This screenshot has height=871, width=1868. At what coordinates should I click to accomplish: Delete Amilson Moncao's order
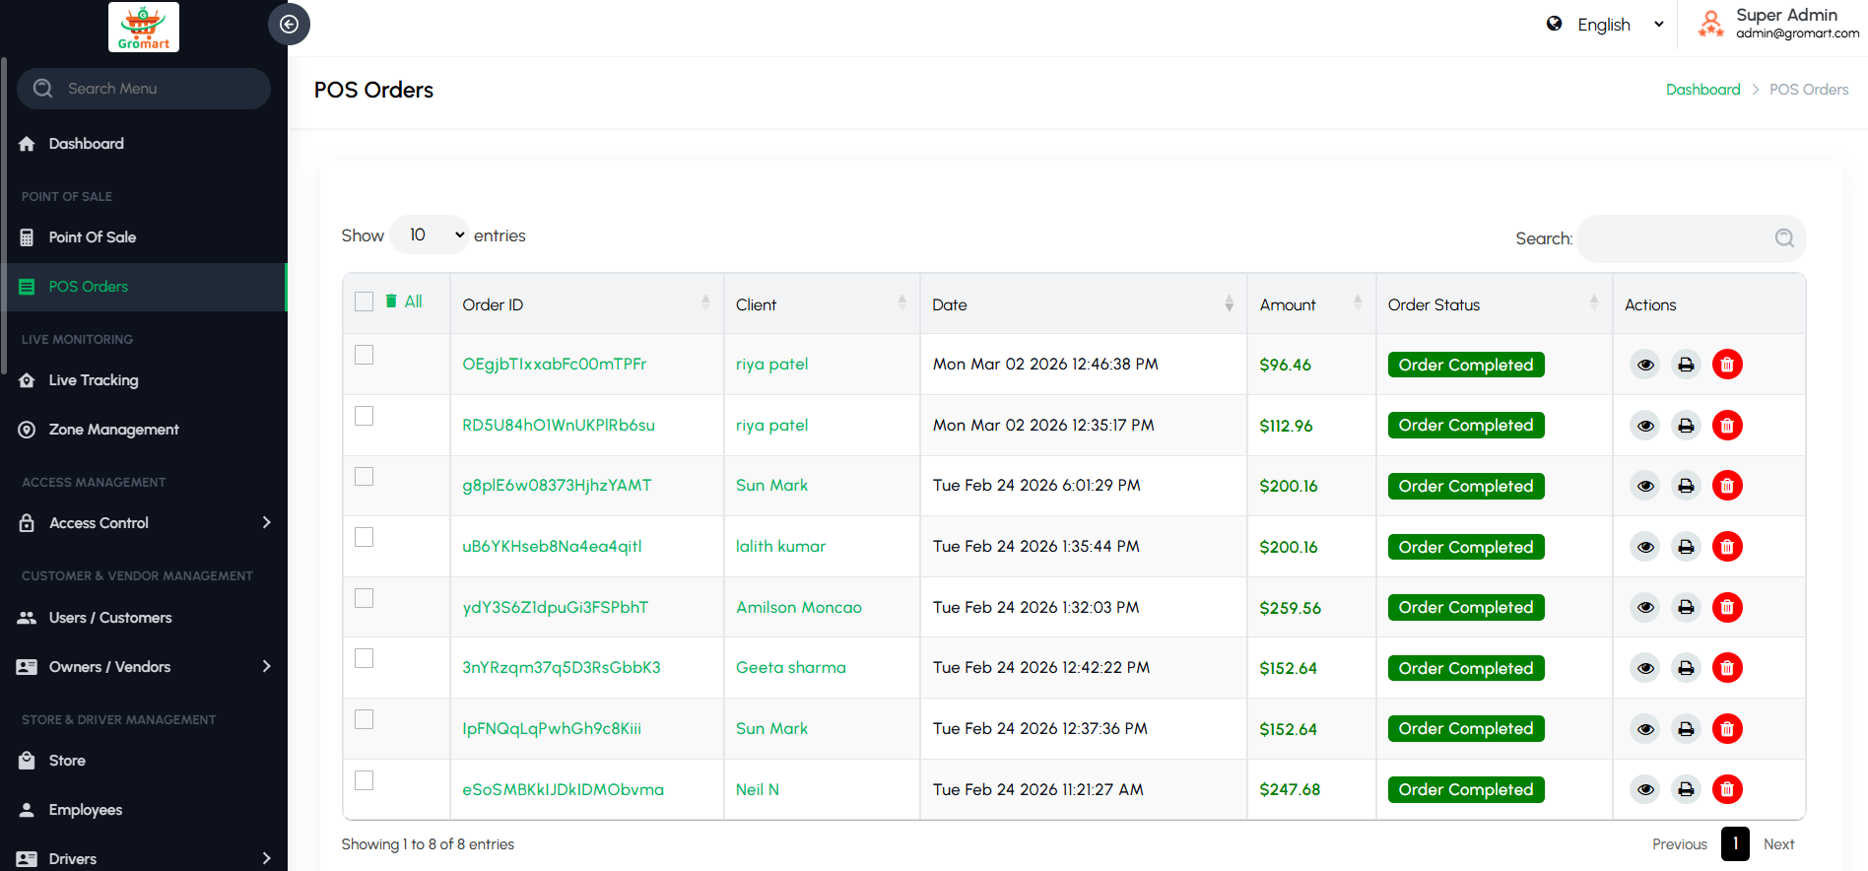1726,608
